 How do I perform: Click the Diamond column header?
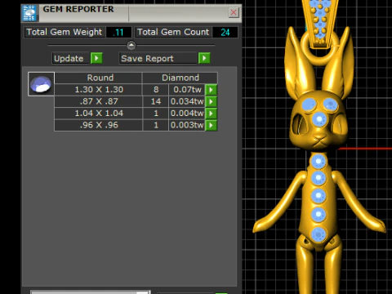tap(180, 78)
